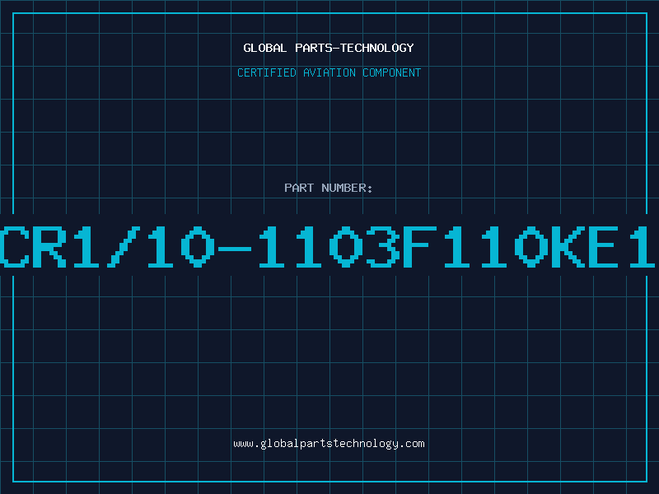
Task: Open the www.globalpartstechnology.com website link
Action: click(329, 444)
